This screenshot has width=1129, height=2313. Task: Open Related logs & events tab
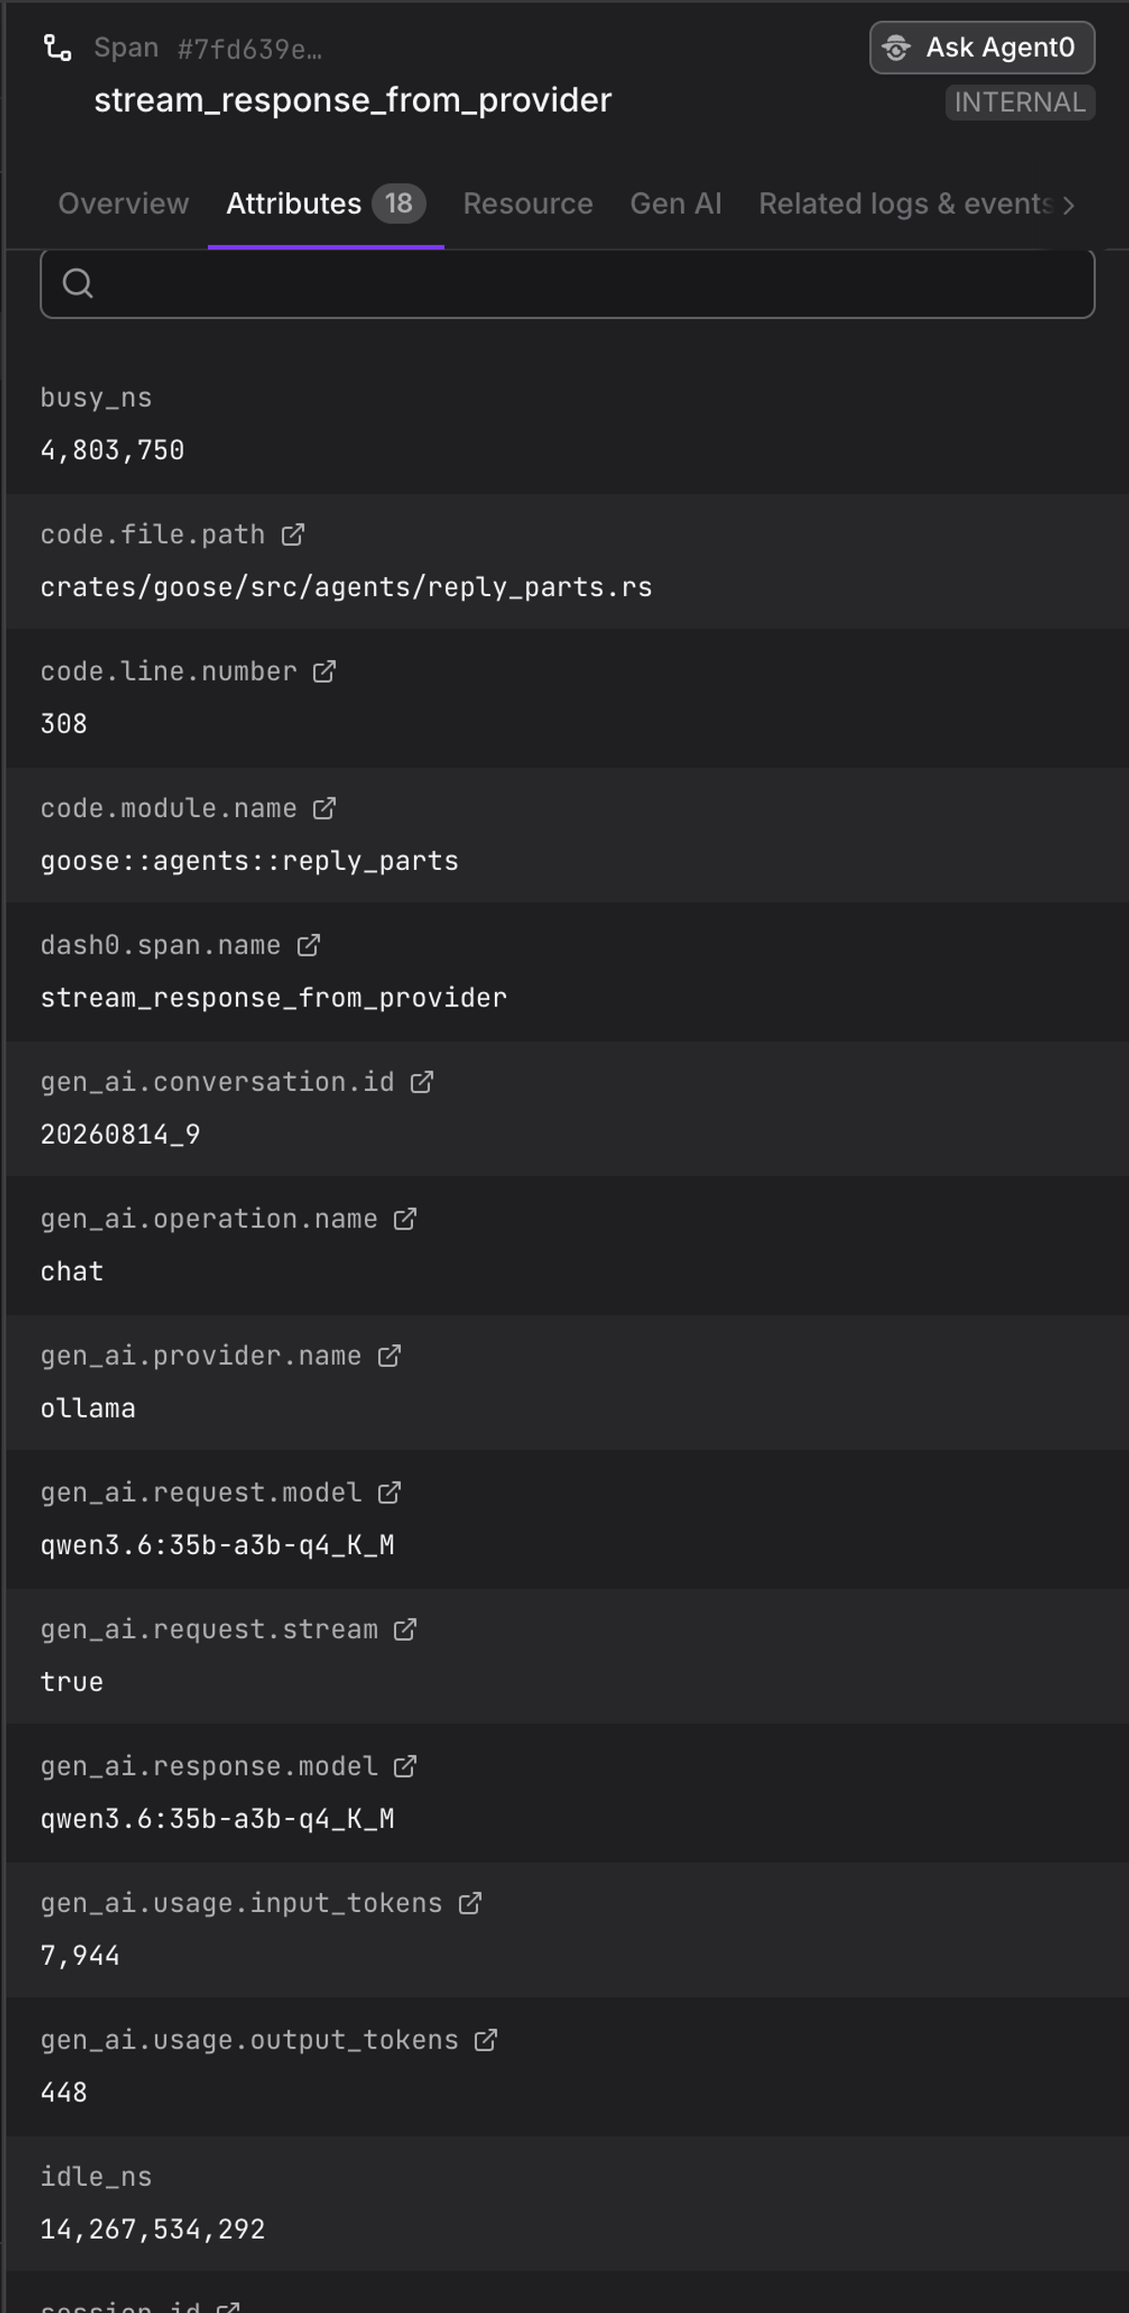point(905,204)
